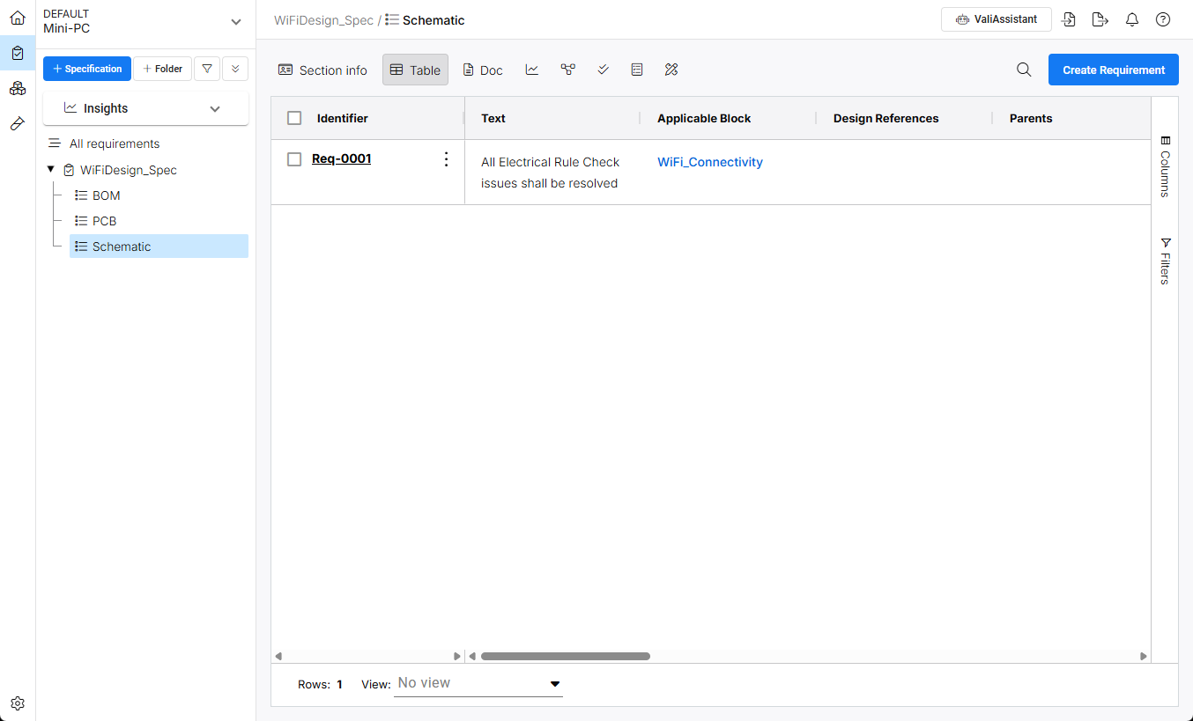Open the settings gear icon
1193x721 pixels.
coord(18,703)
